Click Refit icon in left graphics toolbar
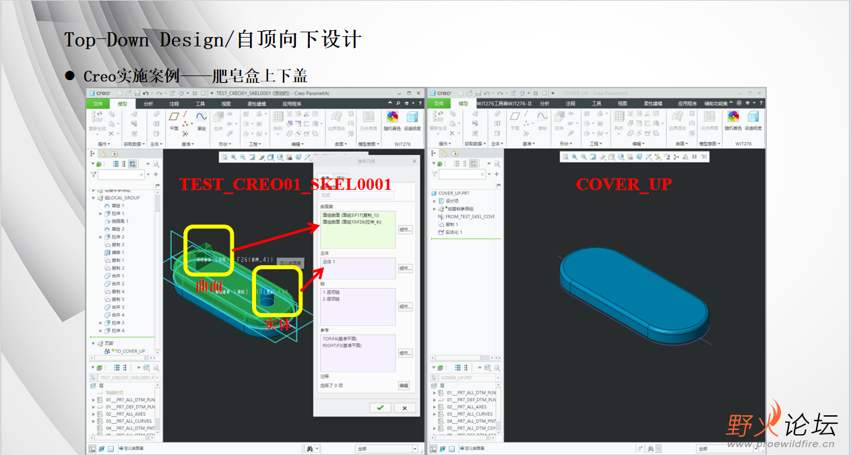Screen dimensions: 851x455 point(224,157)
